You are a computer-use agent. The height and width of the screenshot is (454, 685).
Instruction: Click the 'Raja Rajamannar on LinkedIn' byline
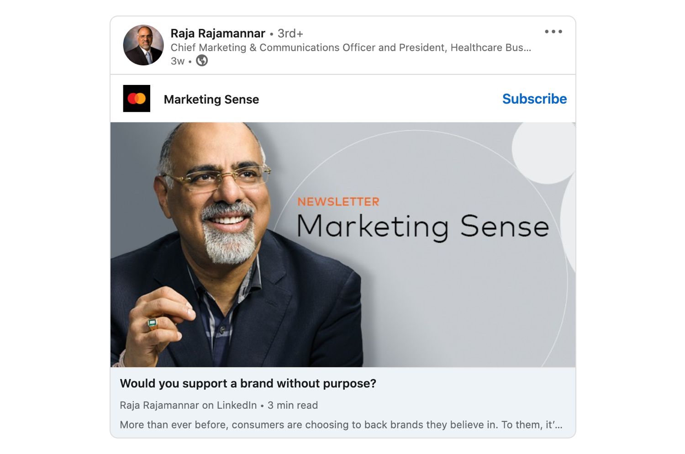click(x=188, y=405)
